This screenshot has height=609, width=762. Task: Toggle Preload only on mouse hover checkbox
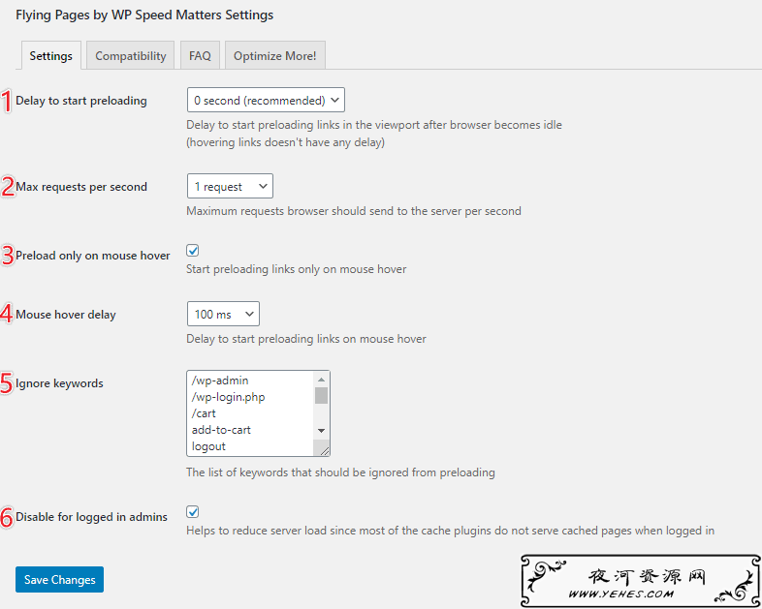click(x=193, y=251)
